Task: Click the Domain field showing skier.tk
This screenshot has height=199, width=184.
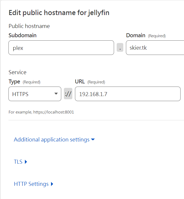Action: pyautogui.click(x=155, y=48)
